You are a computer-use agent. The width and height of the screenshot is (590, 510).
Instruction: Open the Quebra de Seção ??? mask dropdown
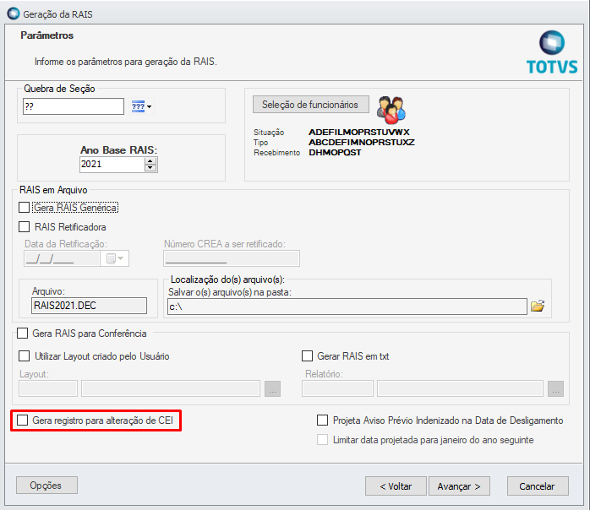click(141, 106)
